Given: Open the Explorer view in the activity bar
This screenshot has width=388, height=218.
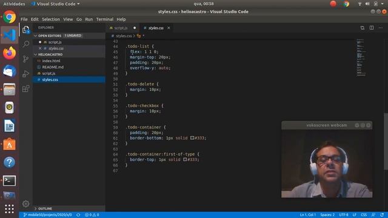Looking at the screenshot, I should pyautogui.click(x=25, y=30).
